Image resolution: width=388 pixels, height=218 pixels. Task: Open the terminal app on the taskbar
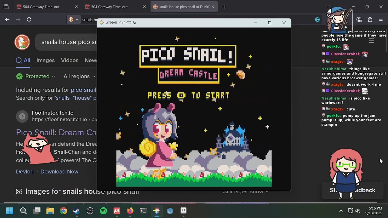click(x=143, y=211)
